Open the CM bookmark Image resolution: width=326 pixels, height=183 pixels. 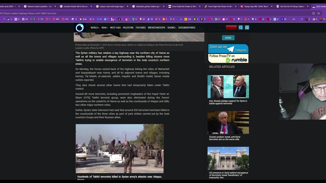188,19
